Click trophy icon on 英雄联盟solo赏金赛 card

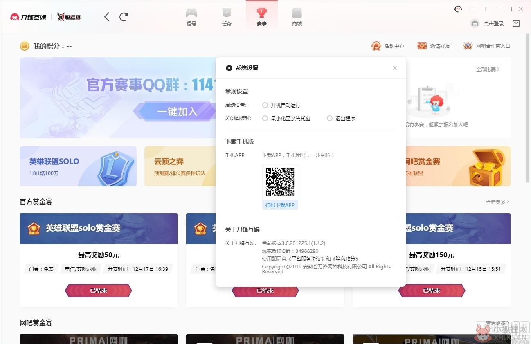pos(34,228)
